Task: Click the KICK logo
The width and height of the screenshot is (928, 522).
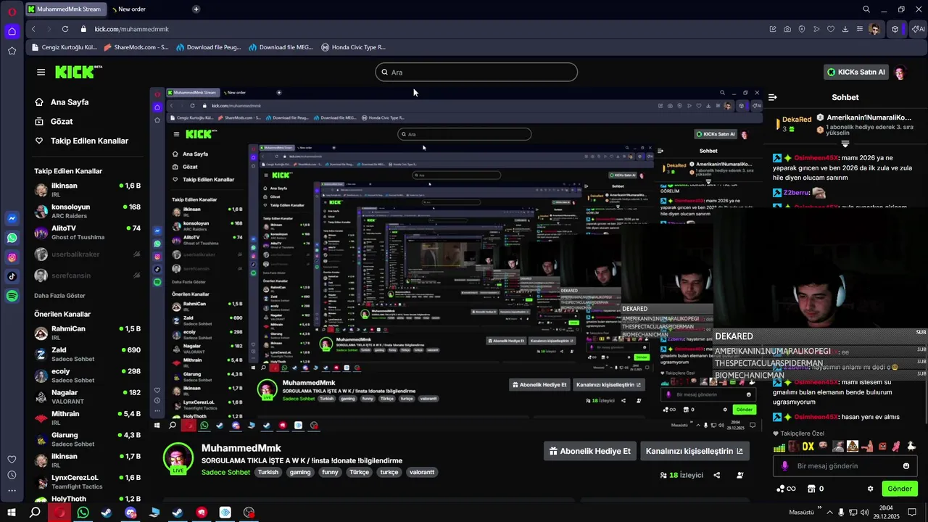Action: (78, 72)
